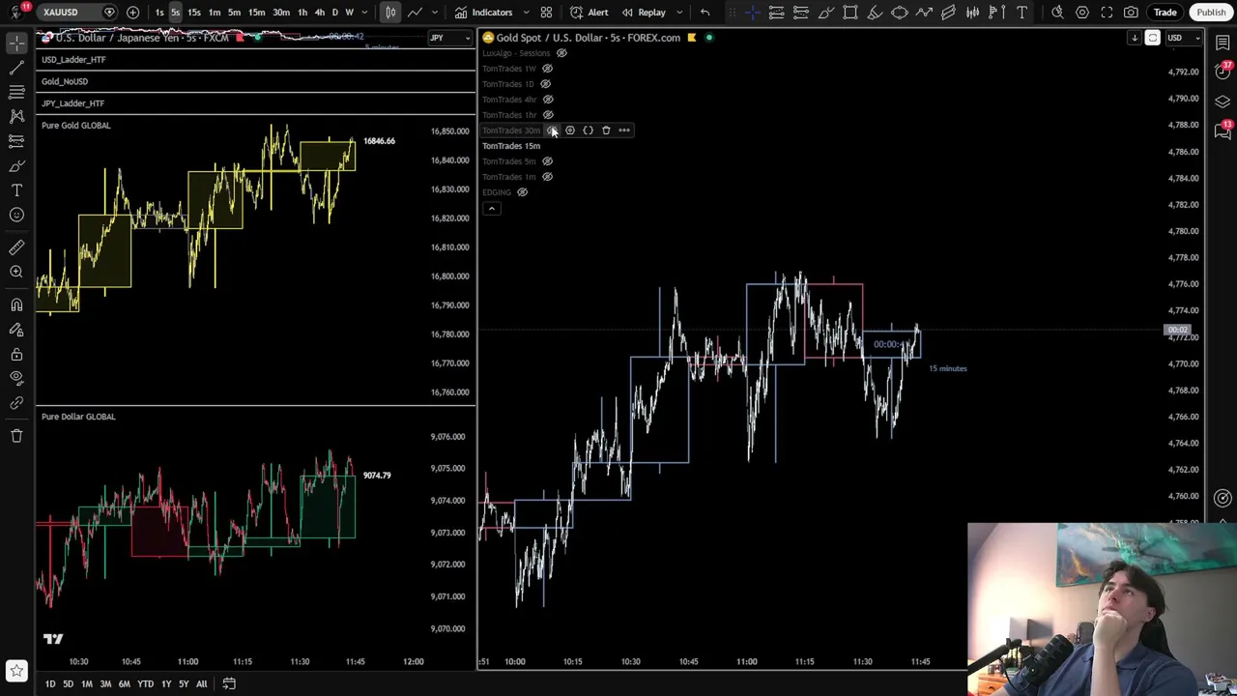Choose the 3M date range
The image size is (1237, 696).
[x=105, y=683]
